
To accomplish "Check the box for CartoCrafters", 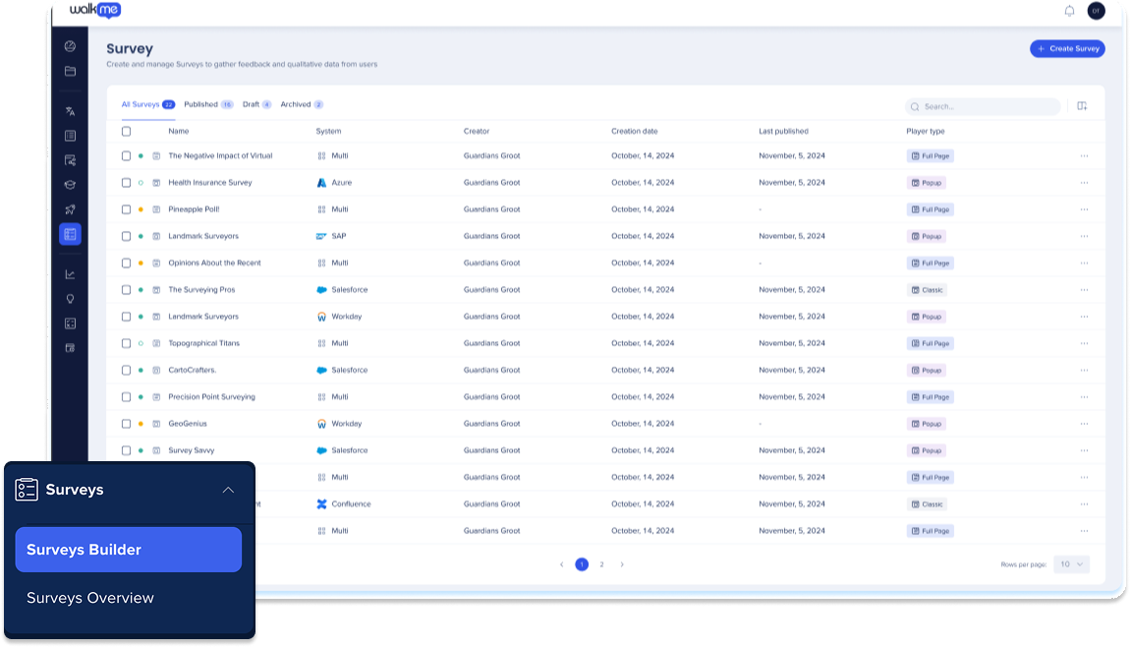I will click(126, 370).
